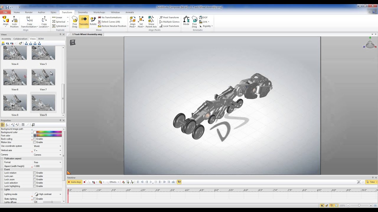The width and height of the screenshot is (378, 212).
Task: Click the red record key icon in timeline
Action: point(85,182)
